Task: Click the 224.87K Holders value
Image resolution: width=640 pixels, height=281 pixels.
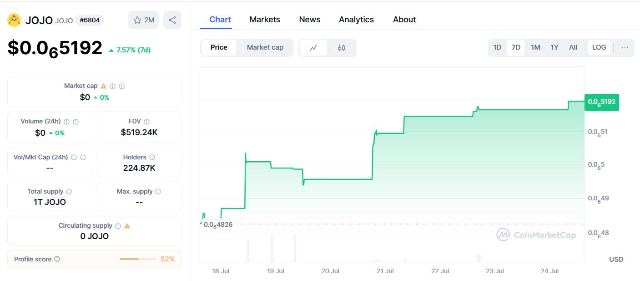Action: click(139, 168)
